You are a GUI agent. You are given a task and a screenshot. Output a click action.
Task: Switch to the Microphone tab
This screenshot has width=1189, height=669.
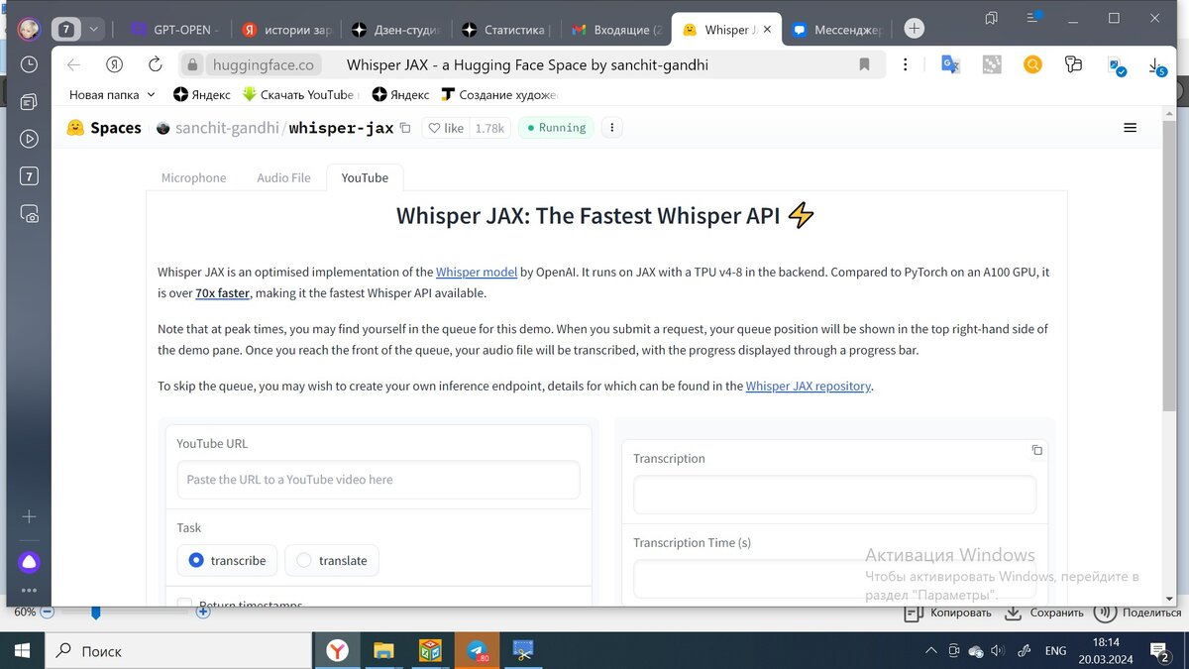click(x=193, y=177)
